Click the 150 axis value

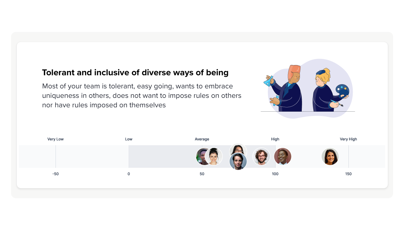point(348,174)
